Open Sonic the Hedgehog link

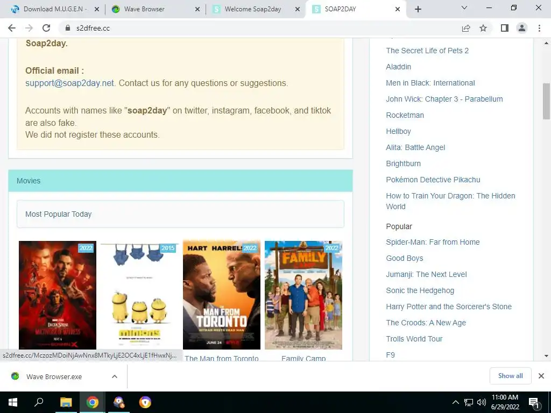[x=420, y=290]
